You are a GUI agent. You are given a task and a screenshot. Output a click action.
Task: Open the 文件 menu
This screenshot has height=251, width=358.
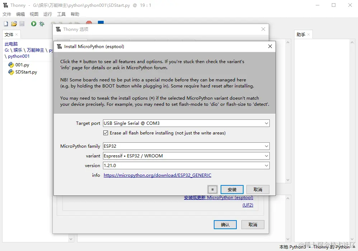(7, 14)
